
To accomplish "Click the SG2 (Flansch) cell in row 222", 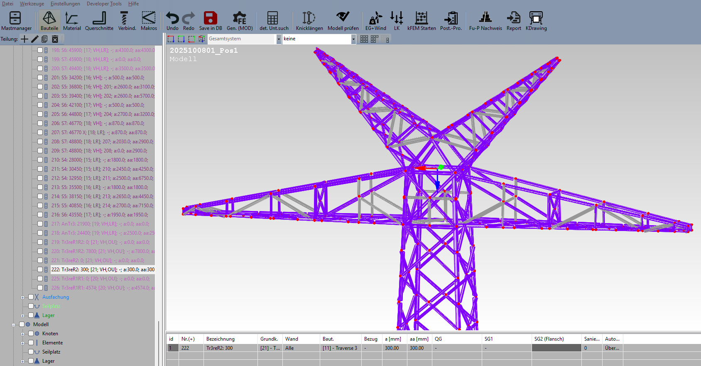I will (x=556, y=348).
